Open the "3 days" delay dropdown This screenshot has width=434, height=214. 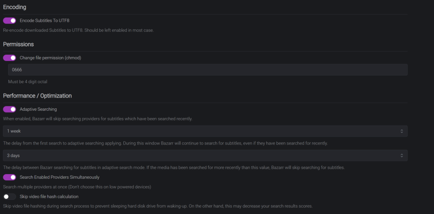point(205,156)
